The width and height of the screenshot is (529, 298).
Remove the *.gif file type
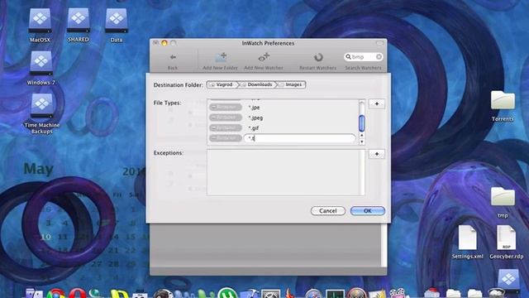(226, 127)
